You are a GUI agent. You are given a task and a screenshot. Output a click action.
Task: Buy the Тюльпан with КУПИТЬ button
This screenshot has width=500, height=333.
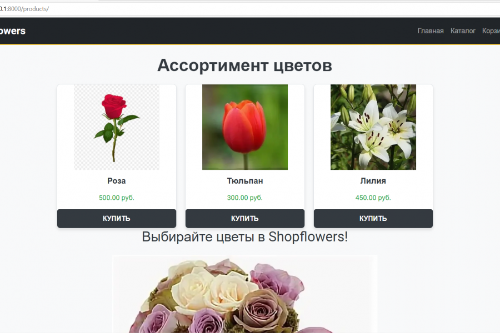[x=245, y=219]
